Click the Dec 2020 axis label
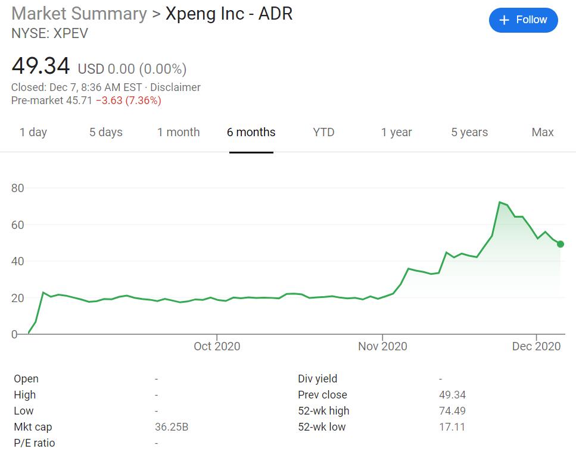Viewport: 576px width, 452px height. point(536,346)
